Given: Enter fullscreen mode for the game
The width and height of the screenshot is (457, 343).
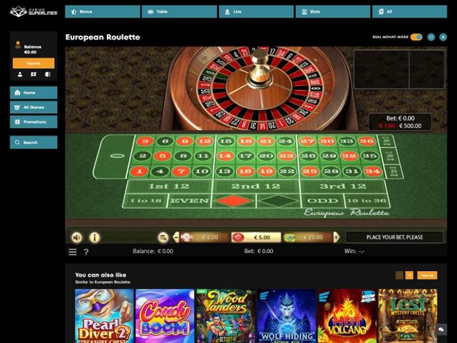Looking at the screenshot, I should [x=431, y=37].
